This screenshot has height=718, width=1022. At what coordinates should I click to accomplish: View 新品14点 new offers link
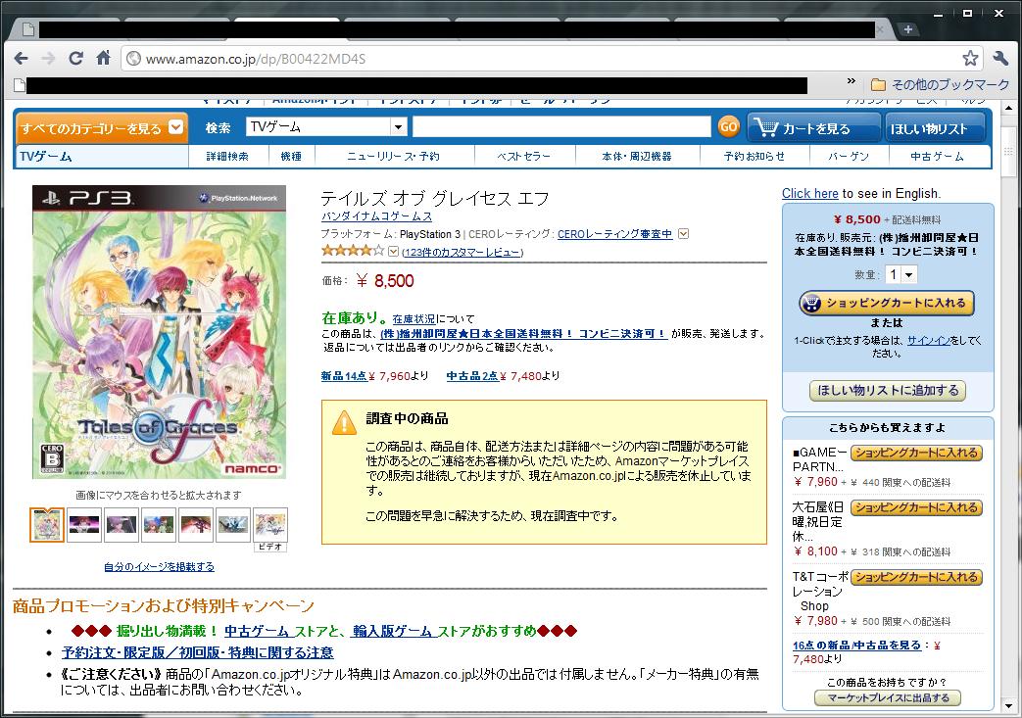344,376
